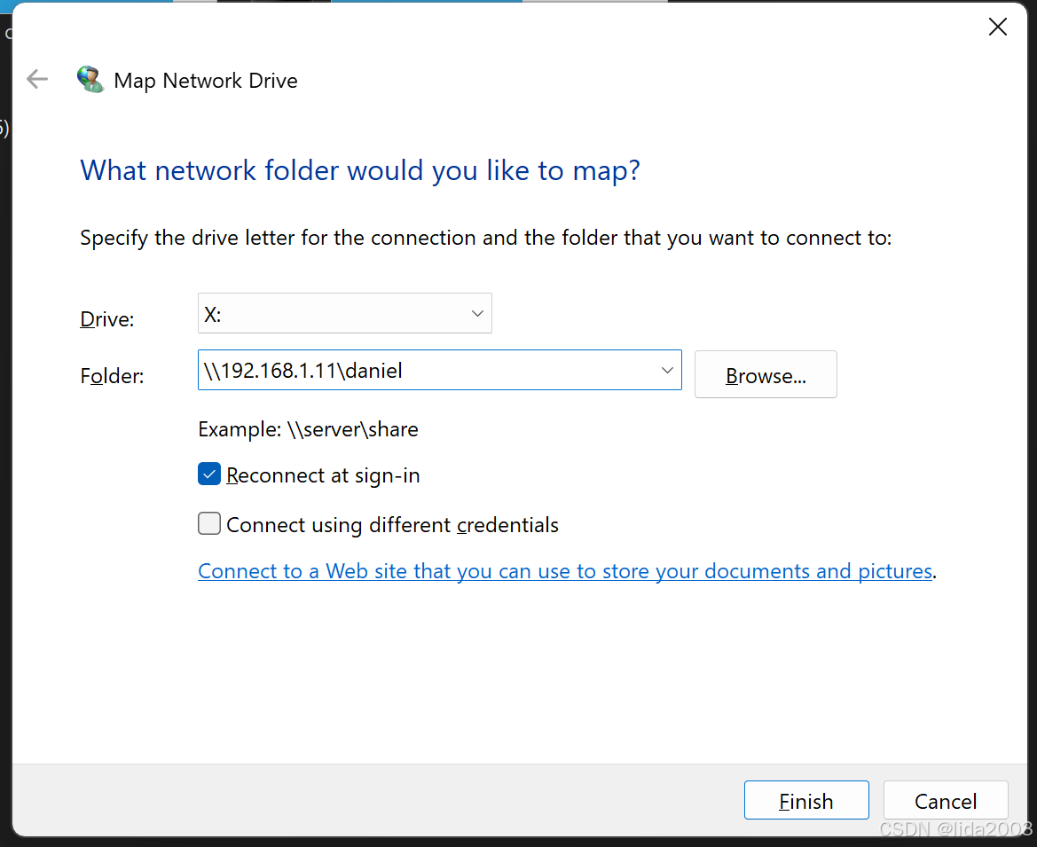This screenshot has width=1037, height=847.
Task: Expand the Folder path history chevron
Action: coord(667,370)
